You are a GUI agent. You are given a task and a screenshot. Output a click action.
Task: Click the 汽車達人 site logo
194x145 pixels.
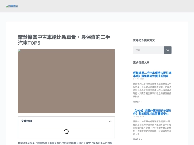12,6
